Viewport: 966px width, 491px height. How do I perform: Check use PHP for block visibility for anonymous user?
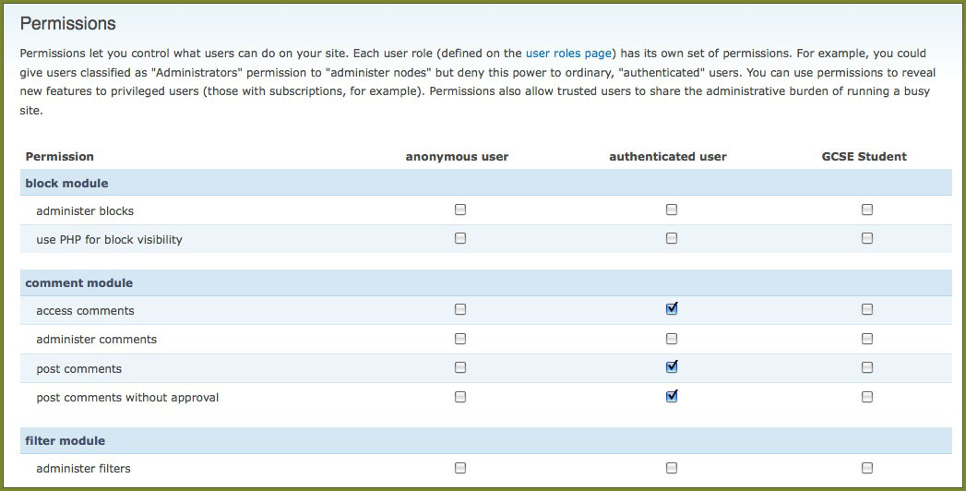point(460,238)
